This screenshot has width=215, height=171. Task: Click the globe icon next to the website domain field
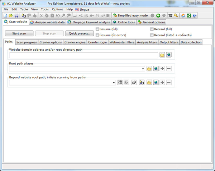[x=169, y=55]
